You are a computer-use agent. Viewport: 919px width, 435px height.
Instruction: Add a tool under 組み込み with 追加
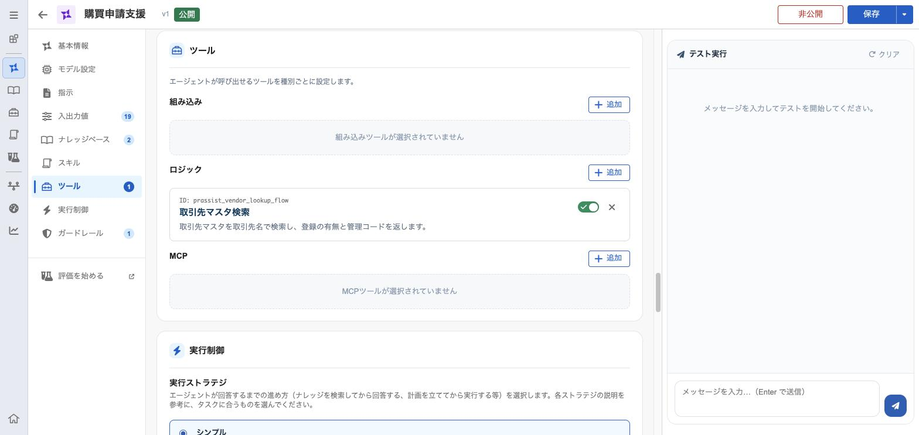[x=609, y=105]
